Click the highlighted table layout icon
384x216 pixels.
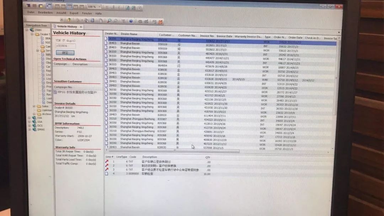[69, 6]
